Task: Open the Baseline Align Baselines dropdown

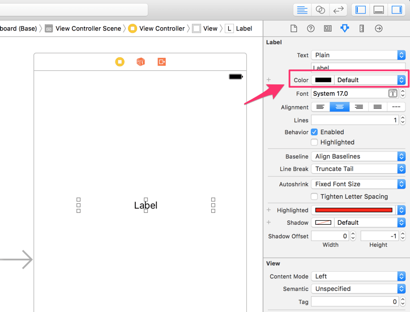Action: pos(358,156)
